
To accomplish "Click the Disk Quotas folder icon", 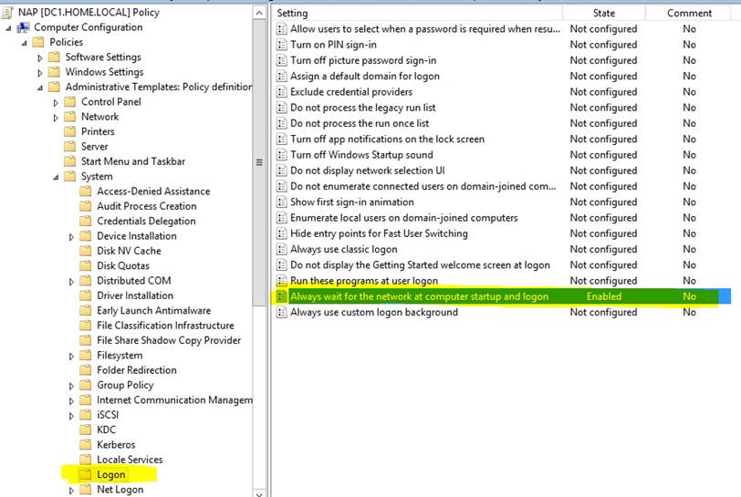I will pos(86,266).
